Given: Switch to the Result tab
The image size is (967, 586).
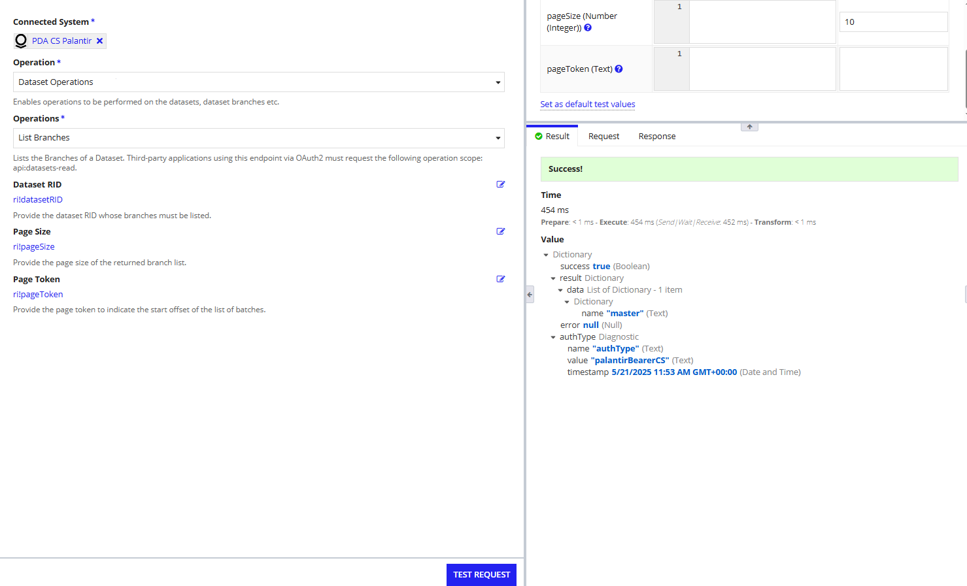Looking at the screenshot, I should (552, 137).
